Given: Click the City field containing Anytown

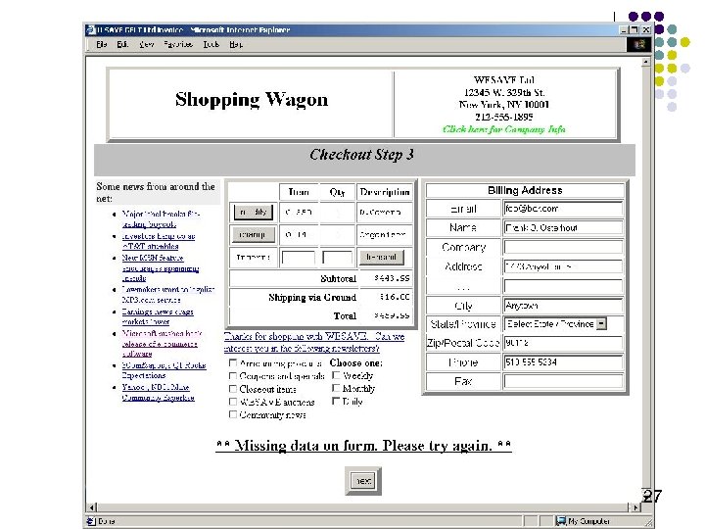Looking at the screenshot, I should click(563, 306).
